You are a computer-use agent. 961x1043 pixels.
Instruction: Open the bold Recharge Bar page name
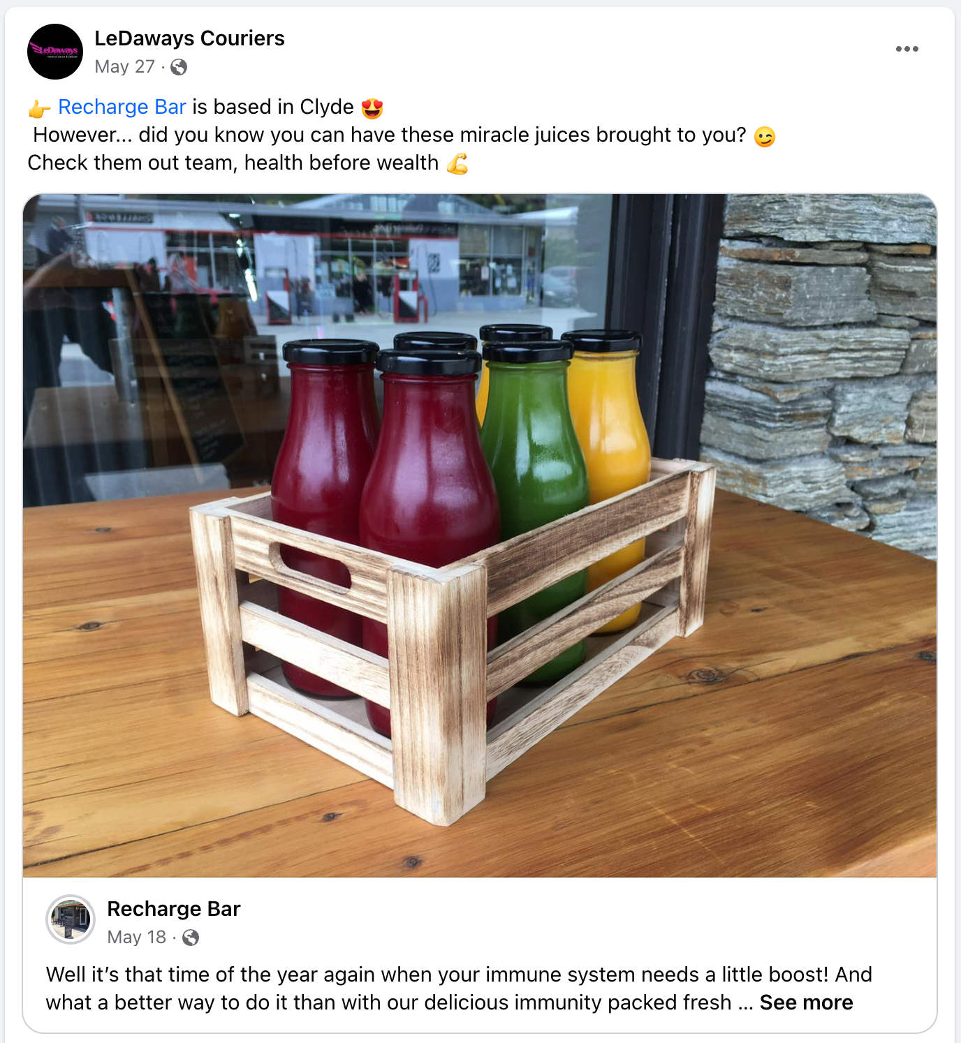click(x=174, y=909)
